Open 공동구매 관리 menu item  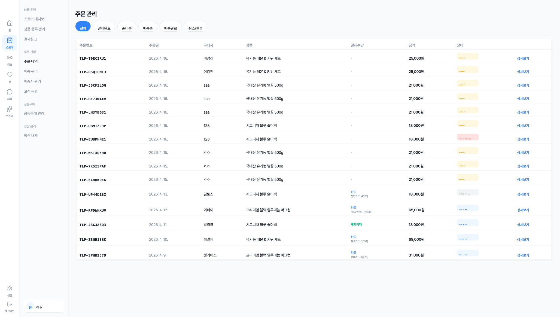pyautogui.click(x=34, y=114)
